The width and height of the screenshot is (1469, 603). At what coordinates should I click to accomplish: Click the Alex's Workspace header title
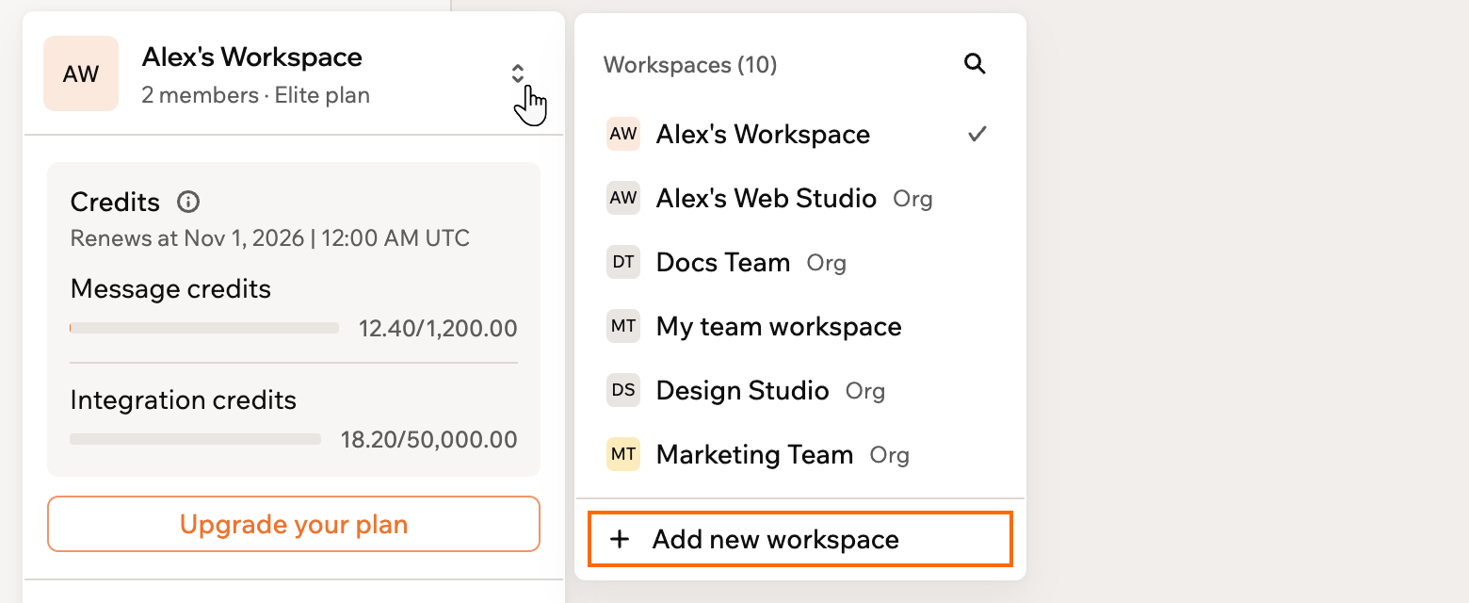pos(252,57)
